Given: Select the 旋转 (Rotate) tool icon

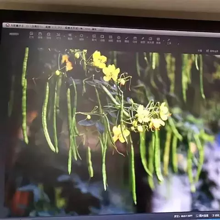Looking at the screenshot, I should click(82, 37).
